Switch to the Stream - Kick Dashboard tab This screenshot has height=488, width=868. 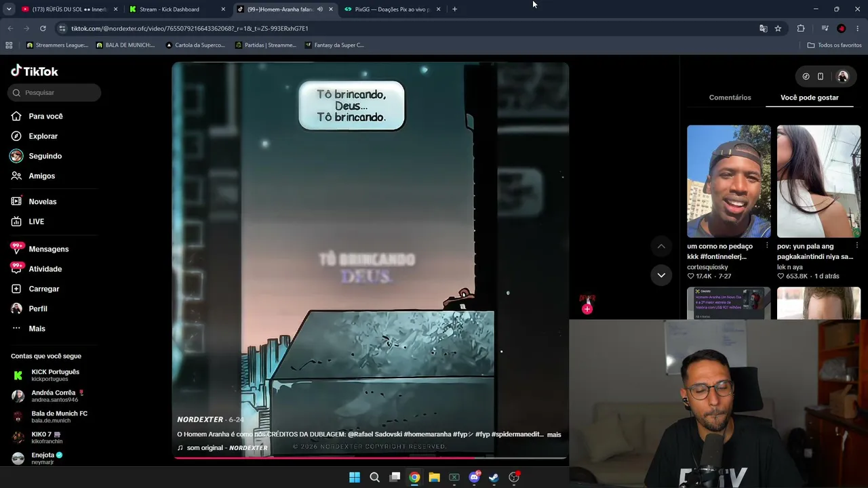click(x=176, y=9)
